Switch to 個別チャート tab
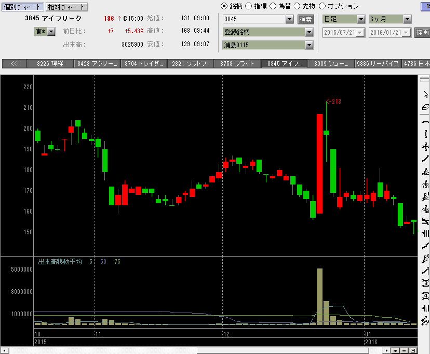 click(x=23, y=7)
